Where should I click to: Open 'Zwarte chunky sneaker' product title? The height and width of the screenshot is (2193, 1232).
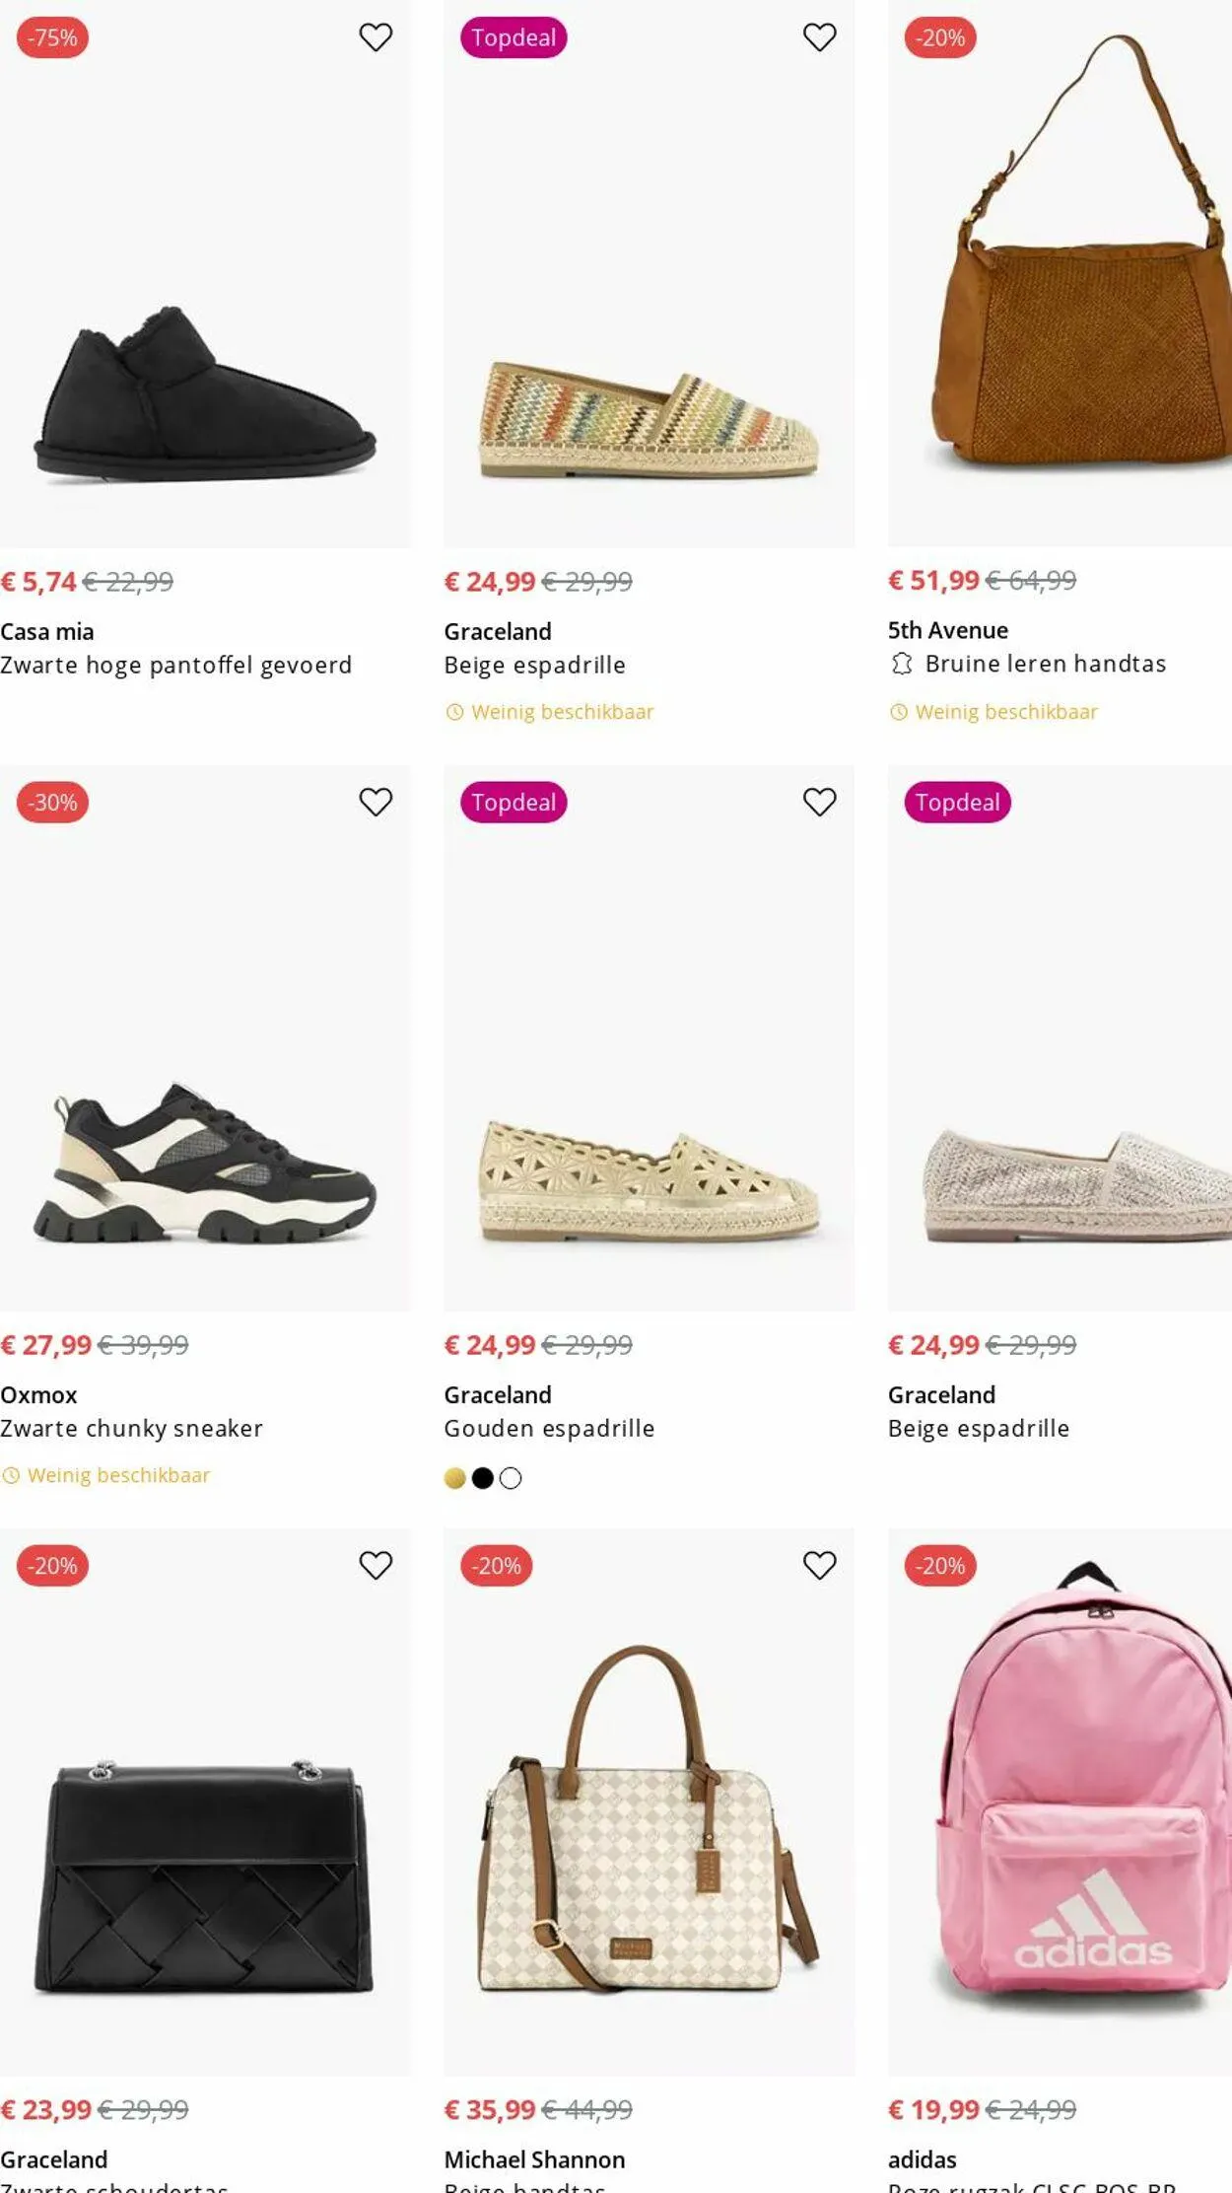pos(131,1428)
